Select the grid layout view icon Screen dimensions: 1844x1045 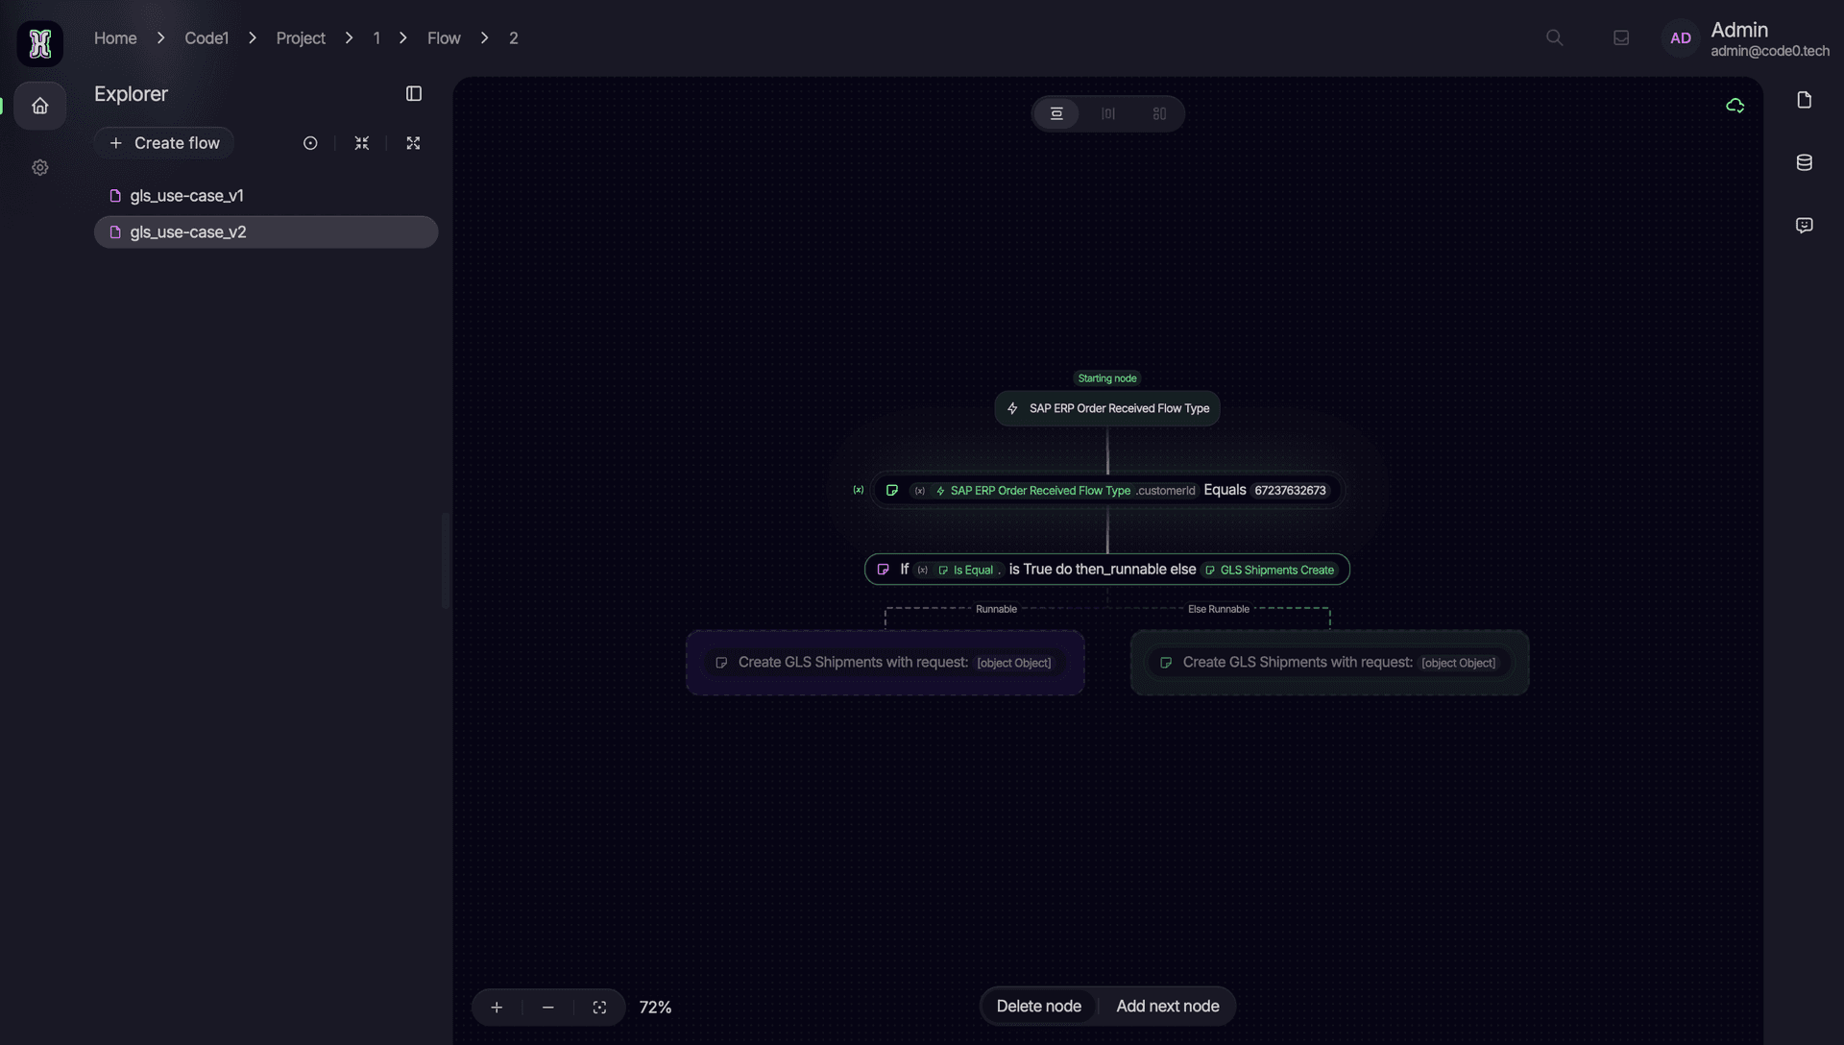coord(1159,113)
